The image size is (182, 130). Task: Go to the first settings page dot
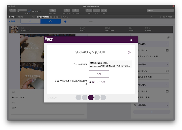pyautogui.click(x=78, y=97)
